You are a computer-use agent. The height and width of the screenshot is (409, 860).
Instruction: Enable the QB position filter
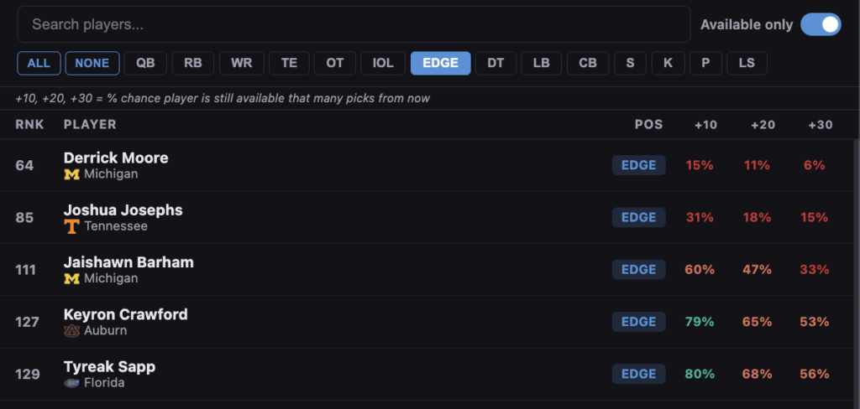tap(145, 63)
